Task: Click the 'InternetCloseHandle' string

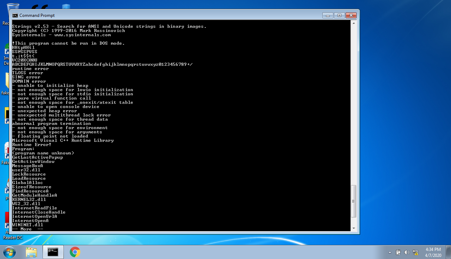Action: (39, 212)
